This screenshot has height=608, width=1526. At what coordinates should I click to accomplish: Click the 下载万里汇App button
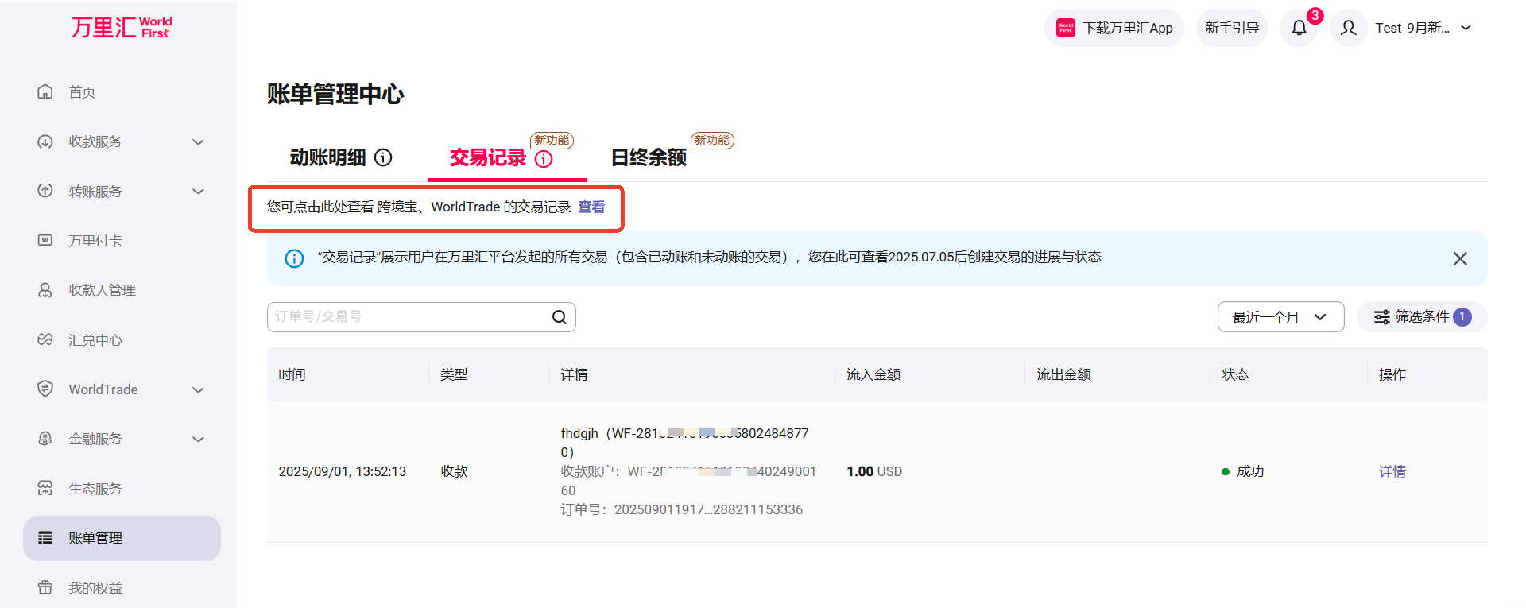[x=1114, y=29]
